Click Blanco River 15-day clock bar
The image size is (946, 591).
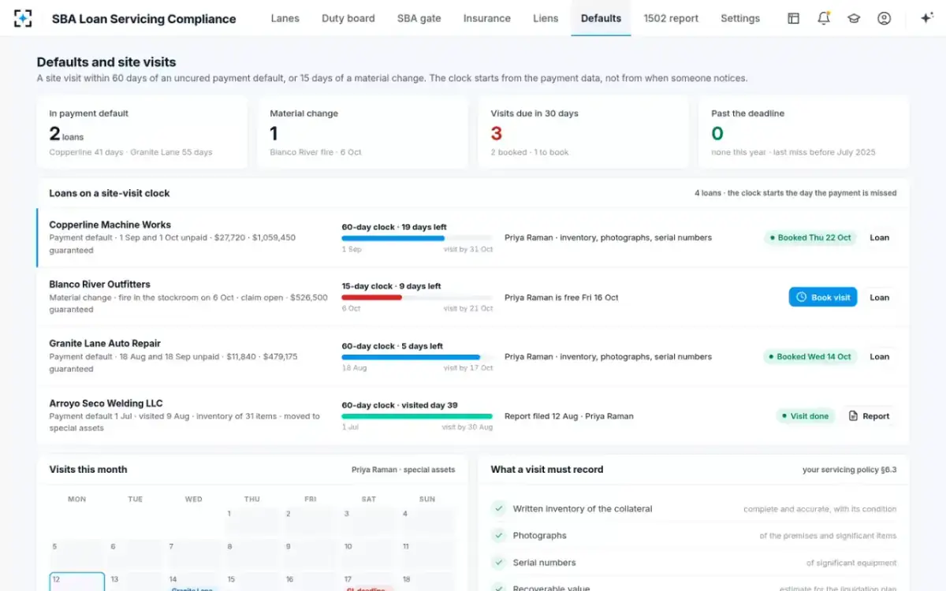pyautogui.click(x=417, y=297)
